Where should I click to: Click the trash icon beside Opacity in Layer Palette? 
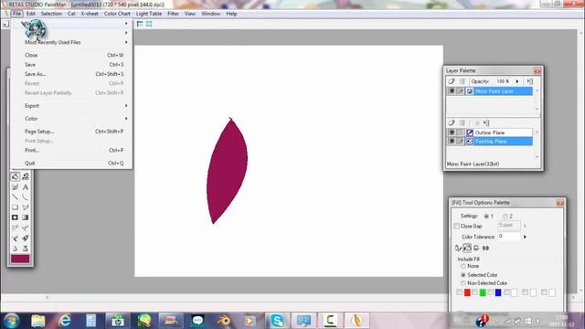click(x=463, y=81)
